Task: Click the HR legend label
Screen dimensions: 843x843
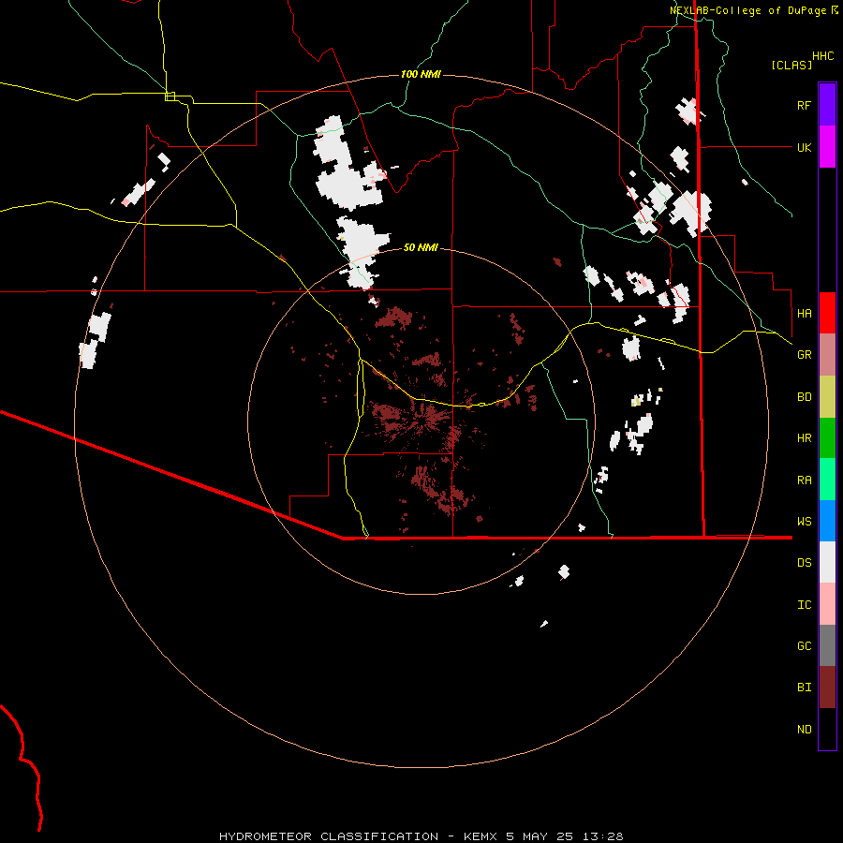Action: pos(804,438)
